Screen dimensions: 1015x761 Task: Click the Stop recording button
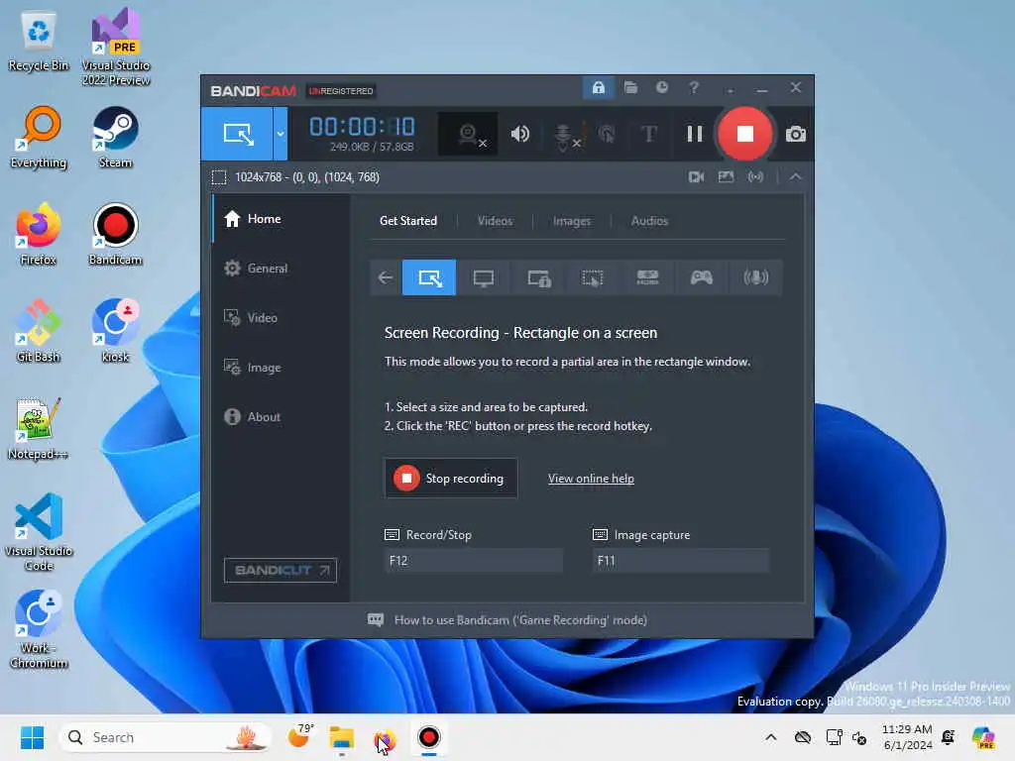(451, 479)
